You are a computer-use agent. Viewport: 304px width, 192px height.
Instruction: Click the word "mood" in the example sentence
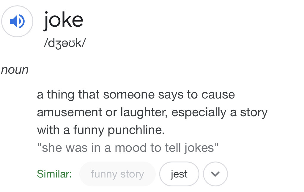click(x=131, y=148)
